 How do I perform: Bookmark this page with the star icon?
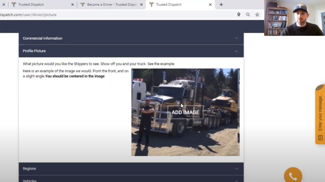point(257,15)
